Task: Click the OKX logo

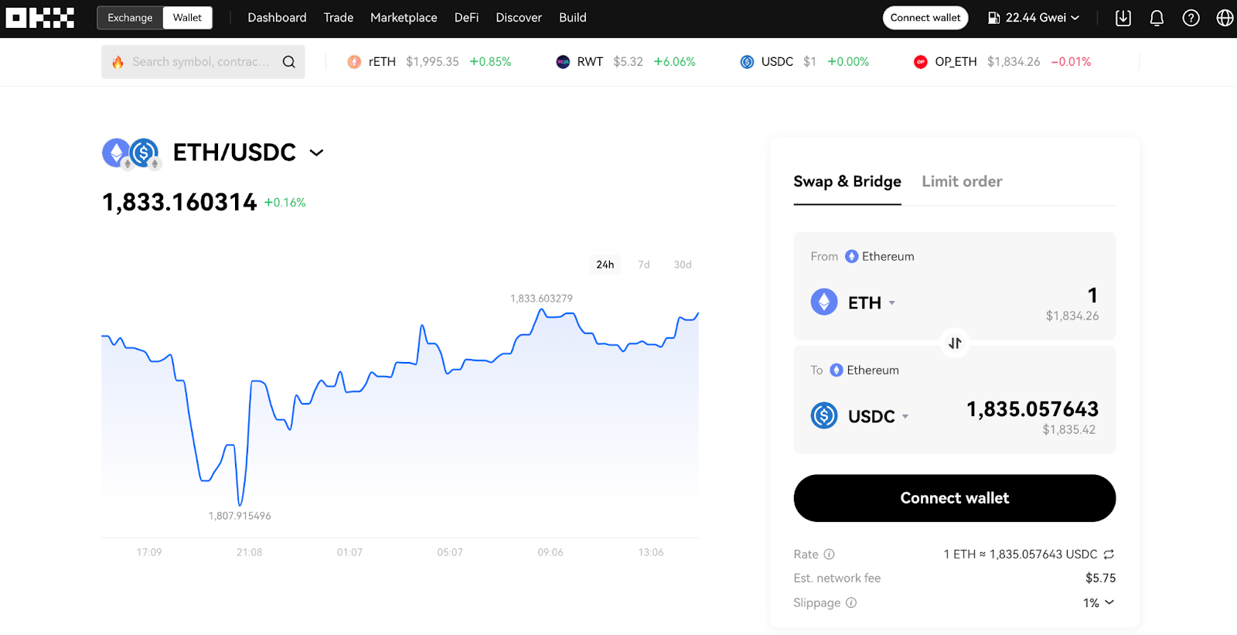Action: pos(40,18)
